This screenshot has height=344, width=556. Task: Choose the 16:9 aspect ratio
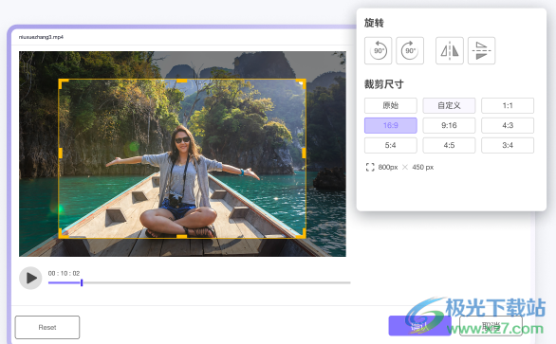pyautogui.click(x=391, y=125)
